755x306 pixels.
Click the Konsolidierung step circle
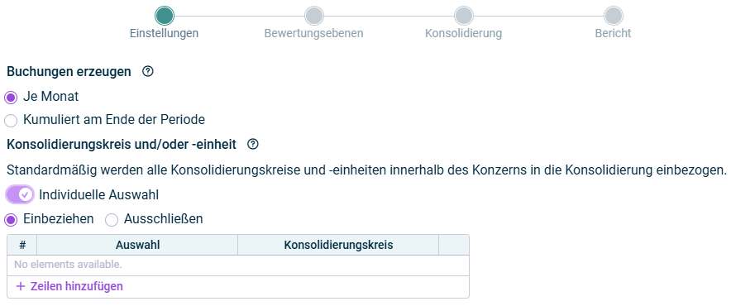(x=464, y=16)
